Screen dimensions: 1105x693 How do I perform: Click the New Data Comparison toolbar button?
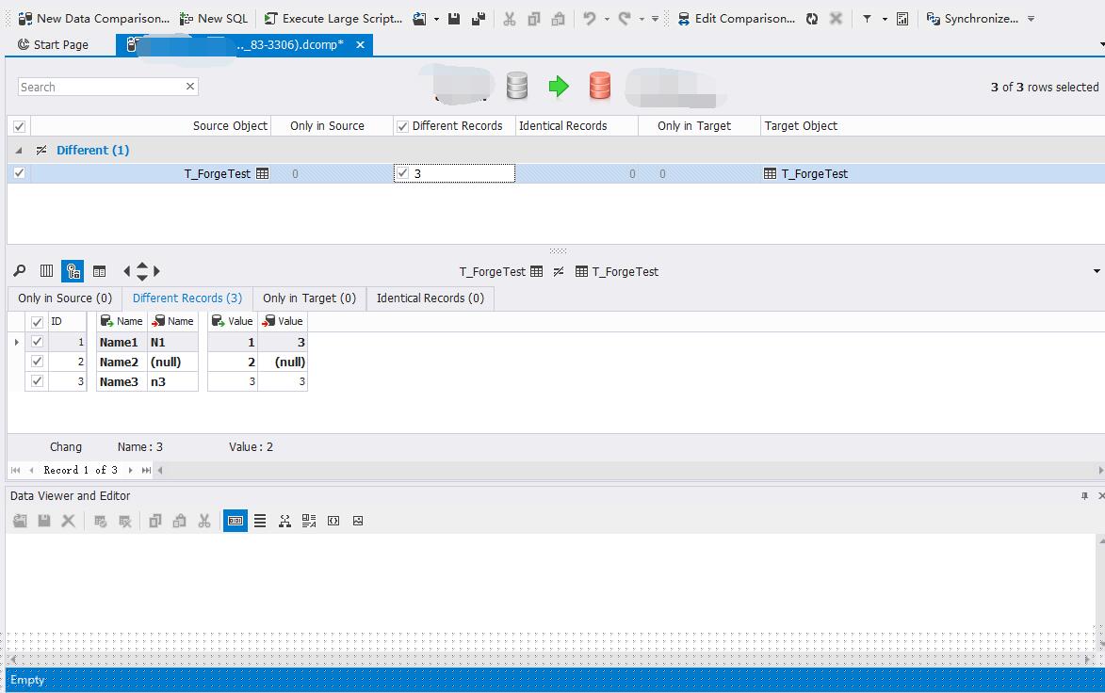[x=93, y=18]
